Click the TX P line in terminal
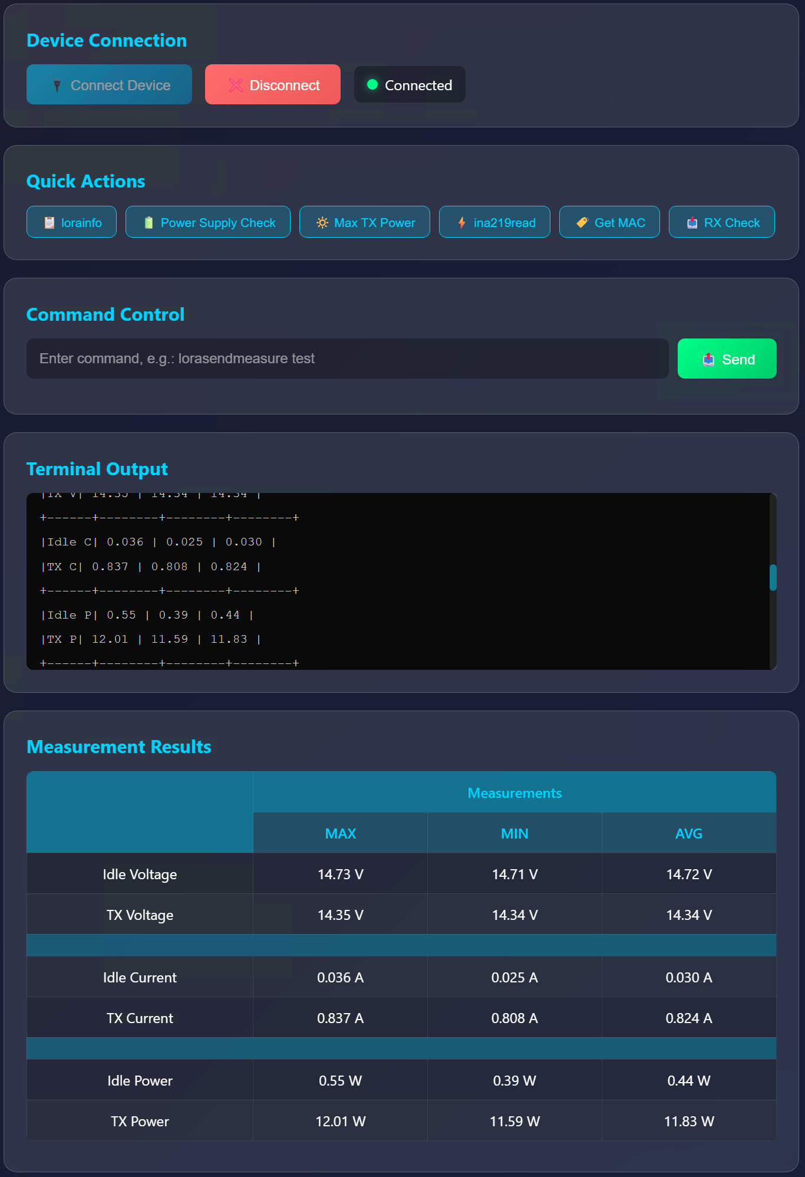The height and width of the screenshot is (1177, 805). tap(150, 639)
